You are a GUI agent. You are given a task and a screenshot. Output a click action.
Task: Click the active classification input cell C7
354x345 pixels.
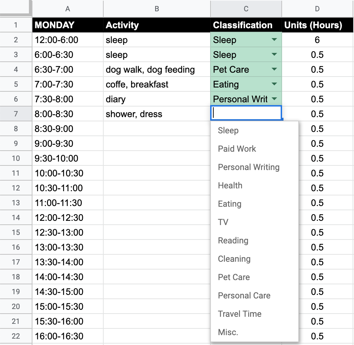(x=246, y=113)
